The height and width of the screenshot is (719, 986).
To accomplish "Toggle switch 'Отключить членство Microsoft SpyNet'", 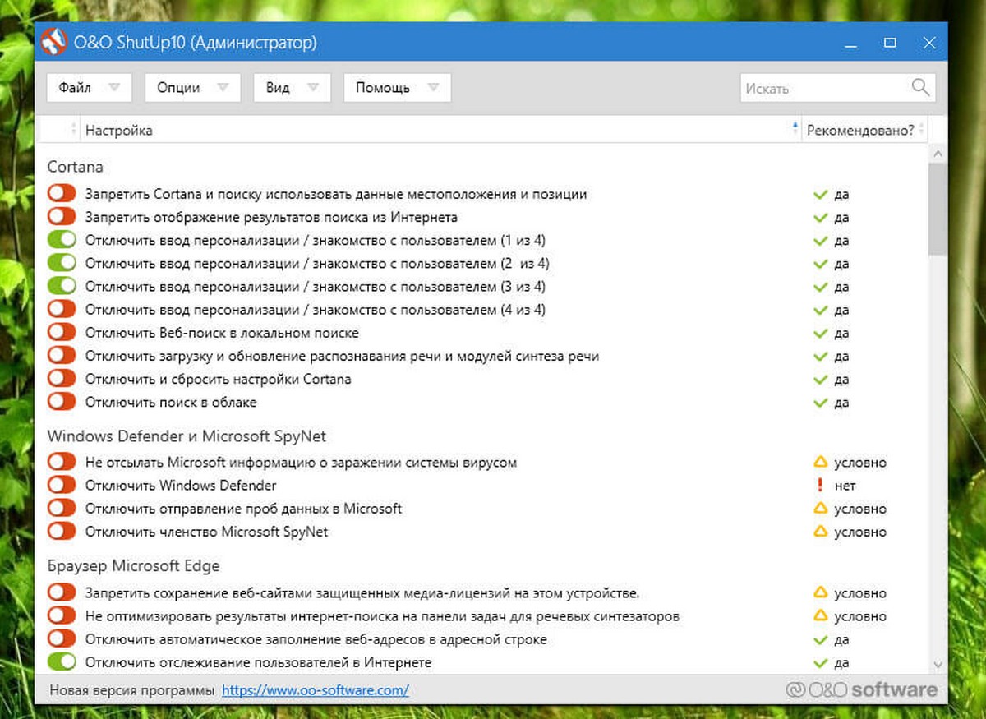I will point(62,531).
